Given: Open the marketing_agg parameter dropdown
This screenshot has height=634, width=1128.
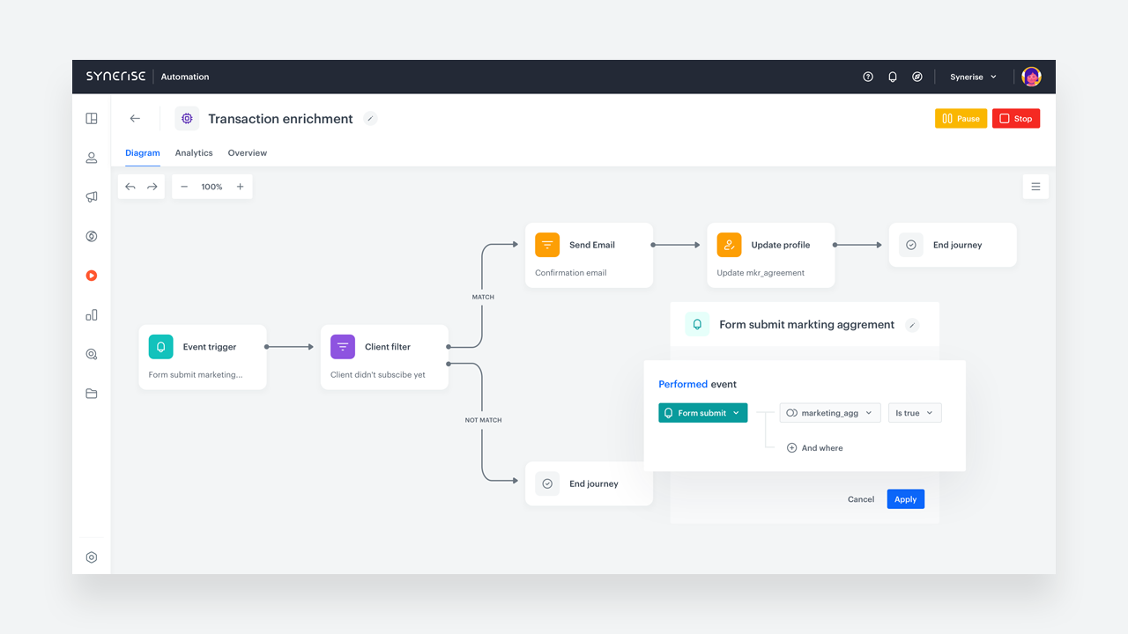Looking at the screenshot, I should 830,413.
